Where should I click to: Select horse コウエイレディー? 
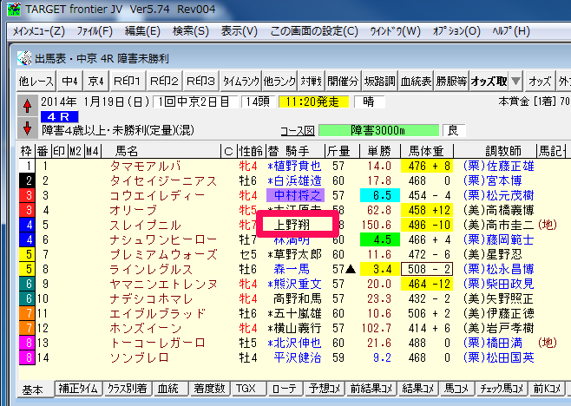157,195
